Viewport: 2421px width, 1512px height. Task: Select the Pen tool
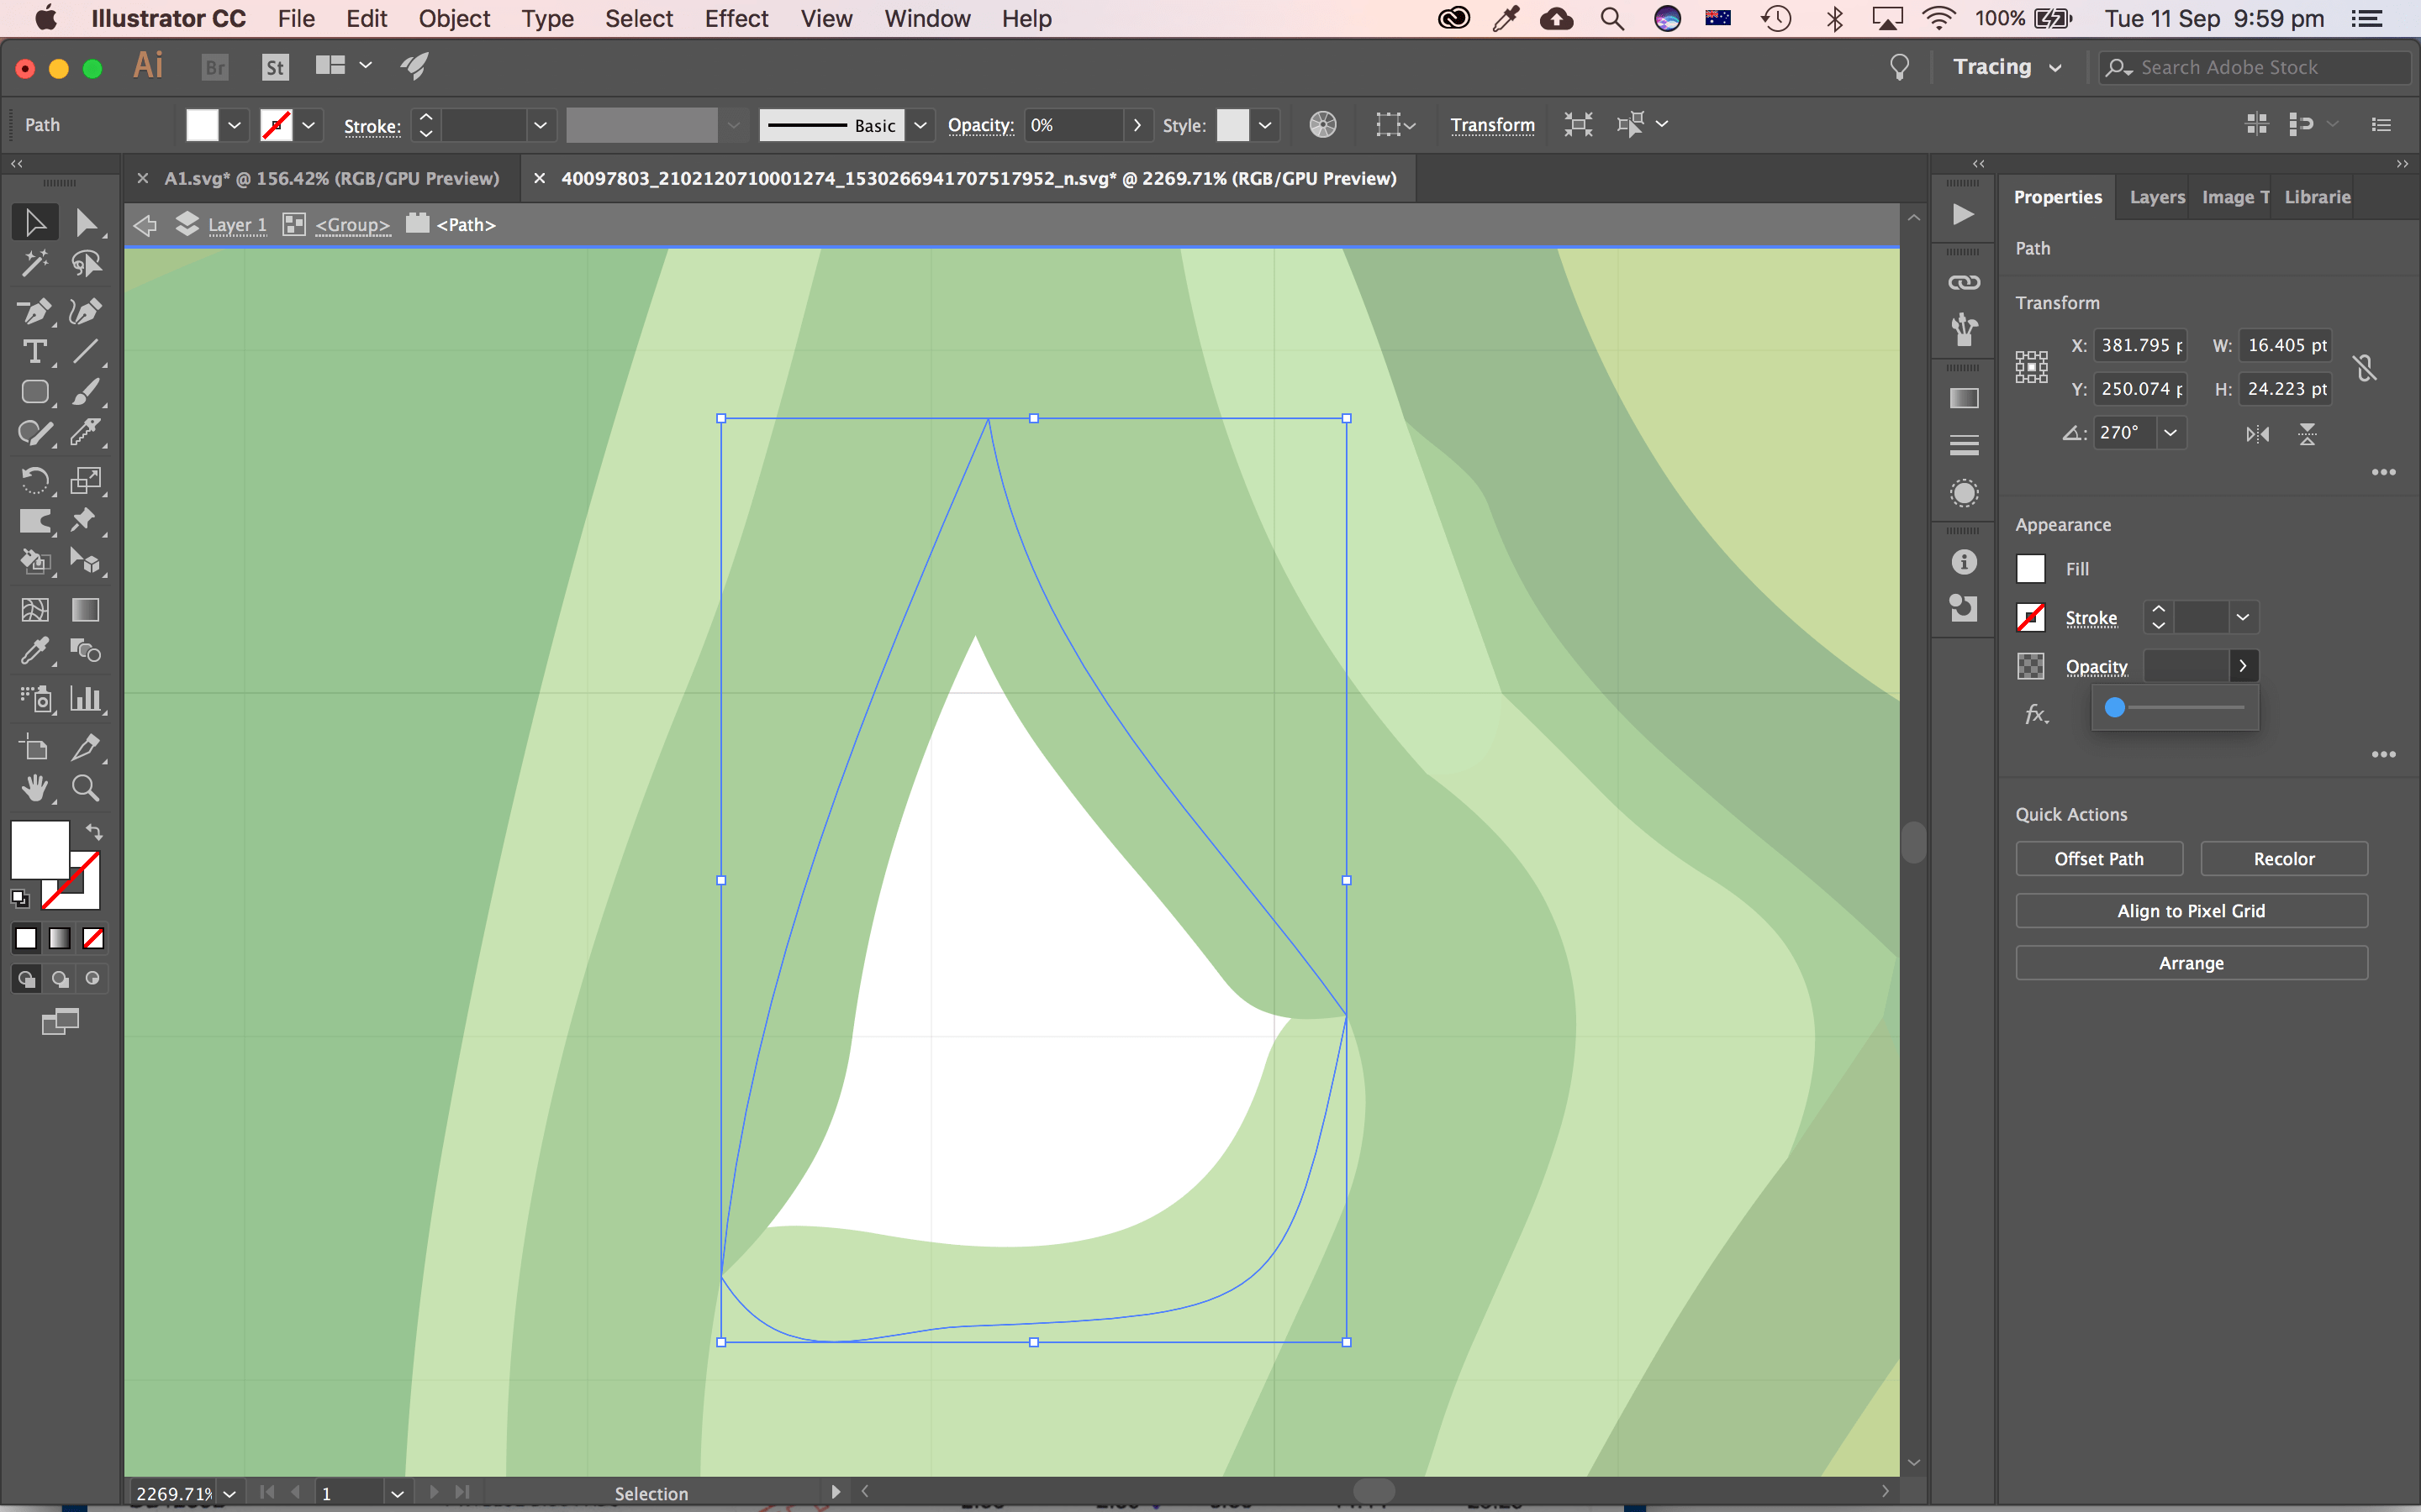[x=35, y=312]
